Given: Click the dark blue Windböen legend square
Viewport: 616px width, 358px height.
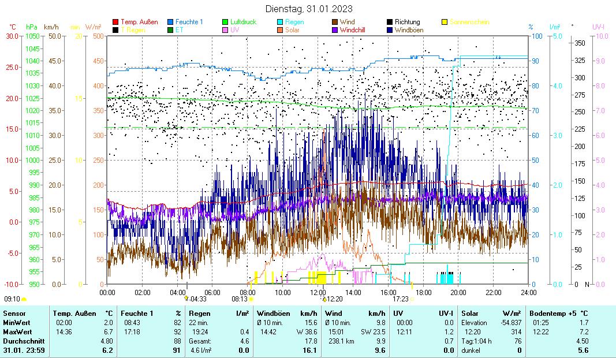Looking at the screenshot, I should tap(390, 29).
